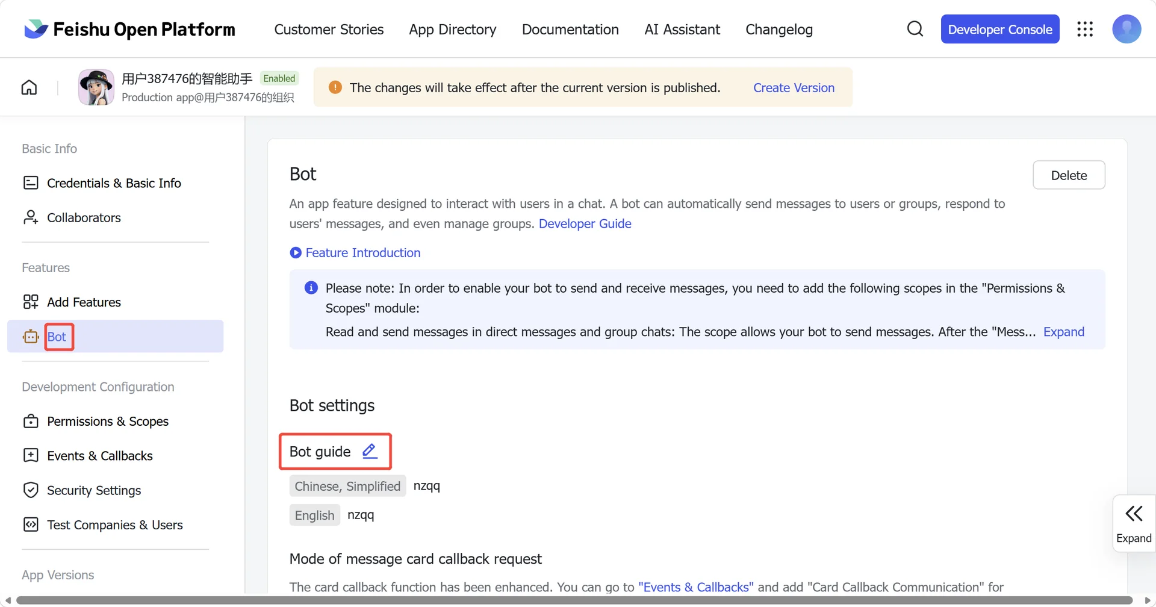
Task: Go to home via house icon
Action: coord(29,88)
